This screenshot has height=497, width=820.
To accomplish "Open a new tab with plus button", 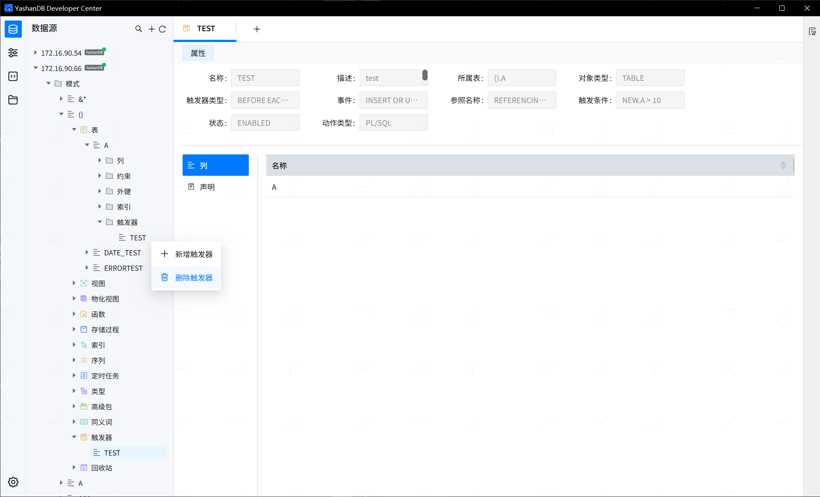I will 257,29.
